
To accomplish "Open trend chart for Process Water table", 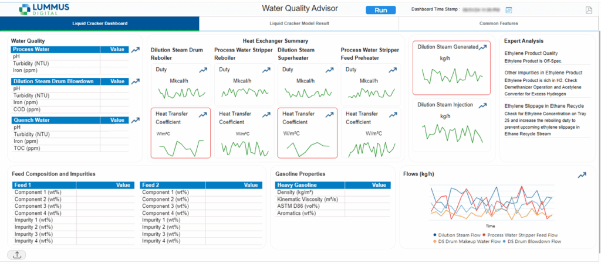I will click(136, 50).
